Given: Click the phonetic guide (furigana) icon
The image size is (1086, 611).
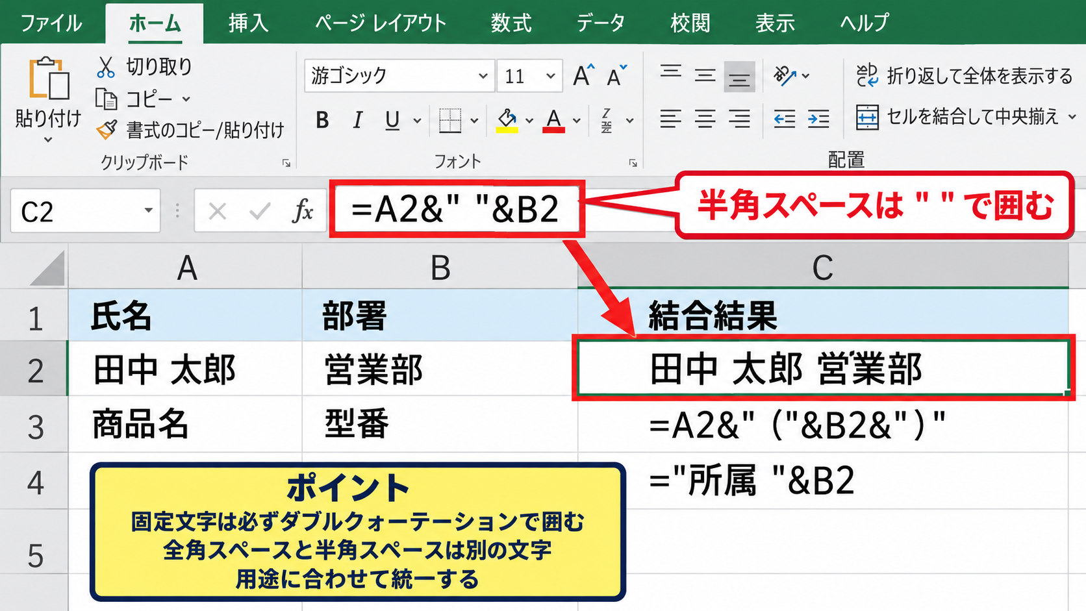Looking at the screenshot, I should 607,120.
